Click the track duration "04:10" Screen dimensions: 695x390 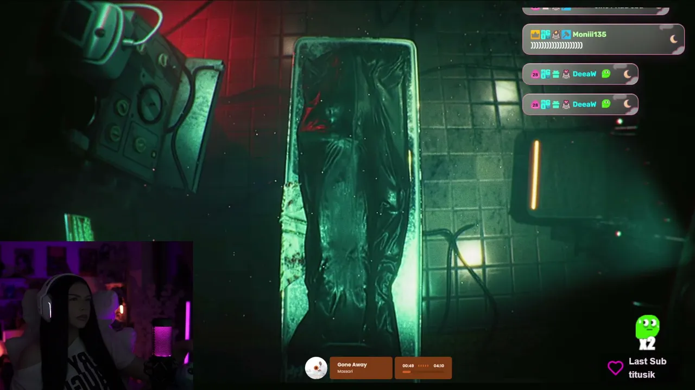(439, 366)
